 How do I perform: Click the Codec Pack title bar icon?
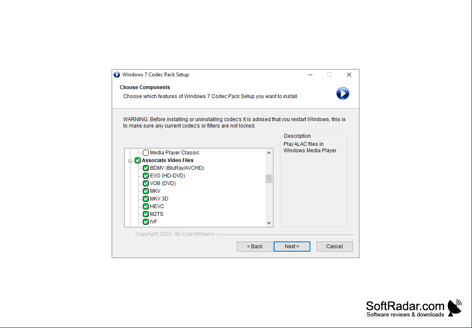117,75
